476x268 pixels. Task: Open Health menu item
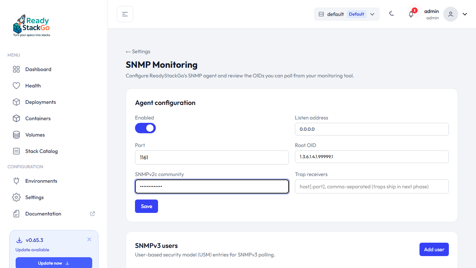(54, 86)
